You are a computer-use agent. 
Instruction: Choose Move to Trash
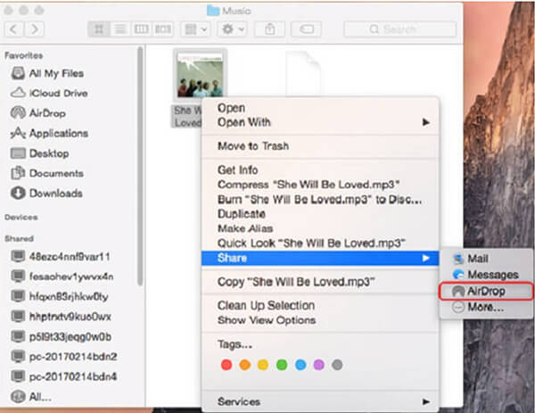click(320, 146)
